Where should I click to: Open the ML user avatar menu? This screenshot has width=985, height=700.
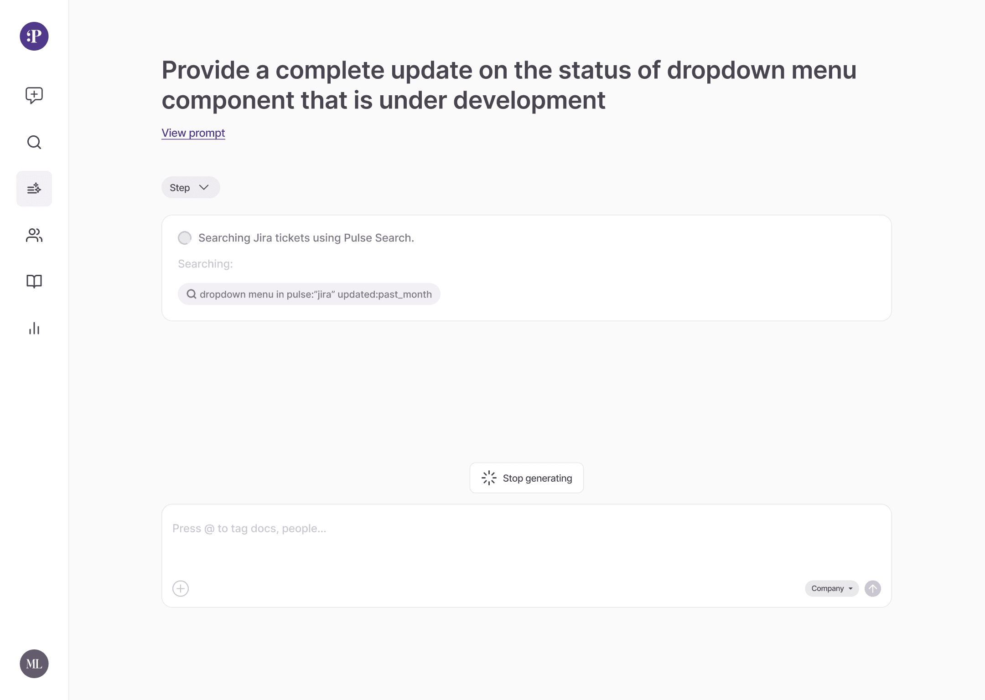[34, 664]
